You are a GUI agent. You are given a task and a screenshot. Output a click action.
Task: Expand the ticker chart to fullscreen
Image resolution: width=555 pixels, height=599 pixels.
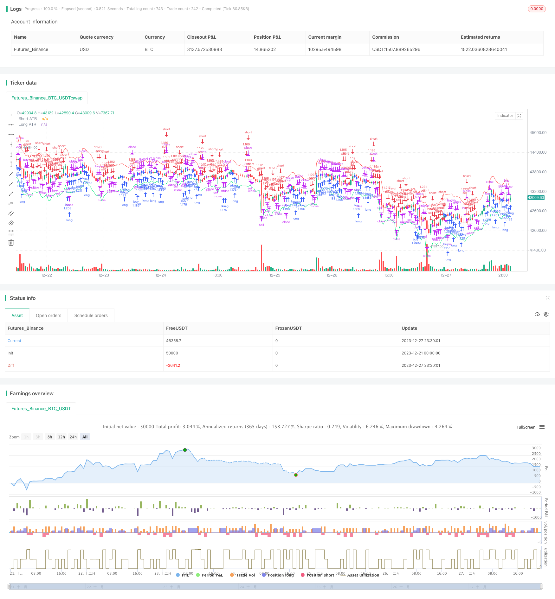[x=519, y=116]
